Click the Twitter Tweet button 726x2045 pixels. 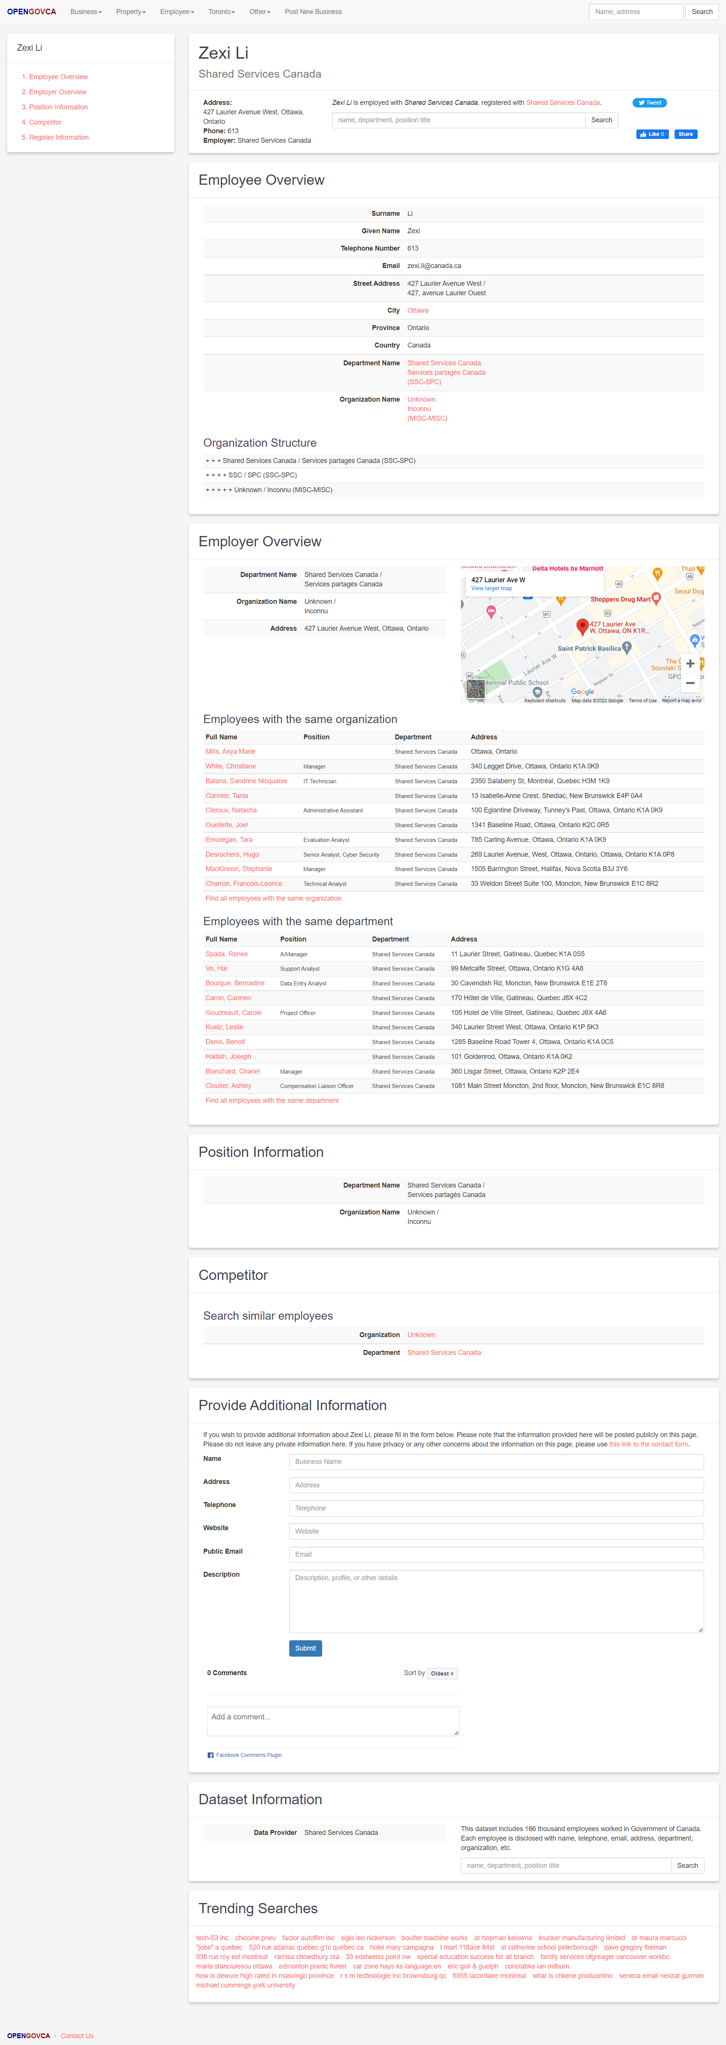click(x=649, y=103)
